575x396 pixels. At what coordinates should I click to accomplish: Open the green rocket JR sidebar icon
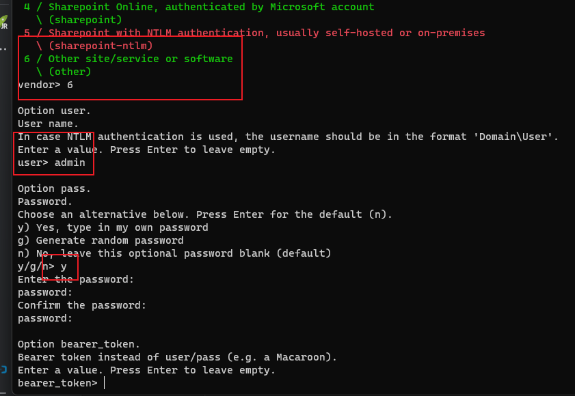3,22
